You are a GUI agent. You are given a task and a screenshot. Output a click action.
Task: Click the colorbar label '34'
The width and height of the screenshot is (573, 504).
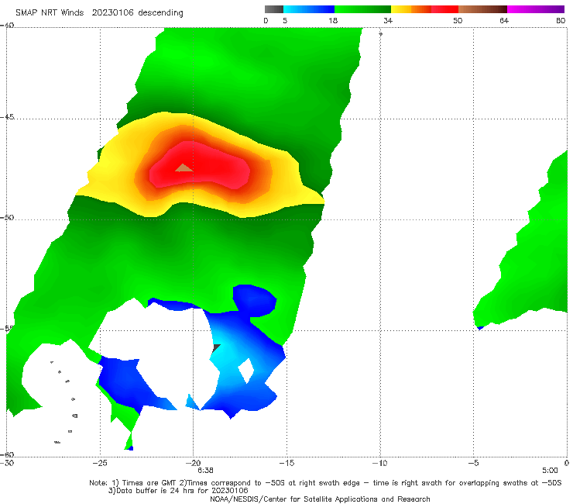[x=388, y=20]
